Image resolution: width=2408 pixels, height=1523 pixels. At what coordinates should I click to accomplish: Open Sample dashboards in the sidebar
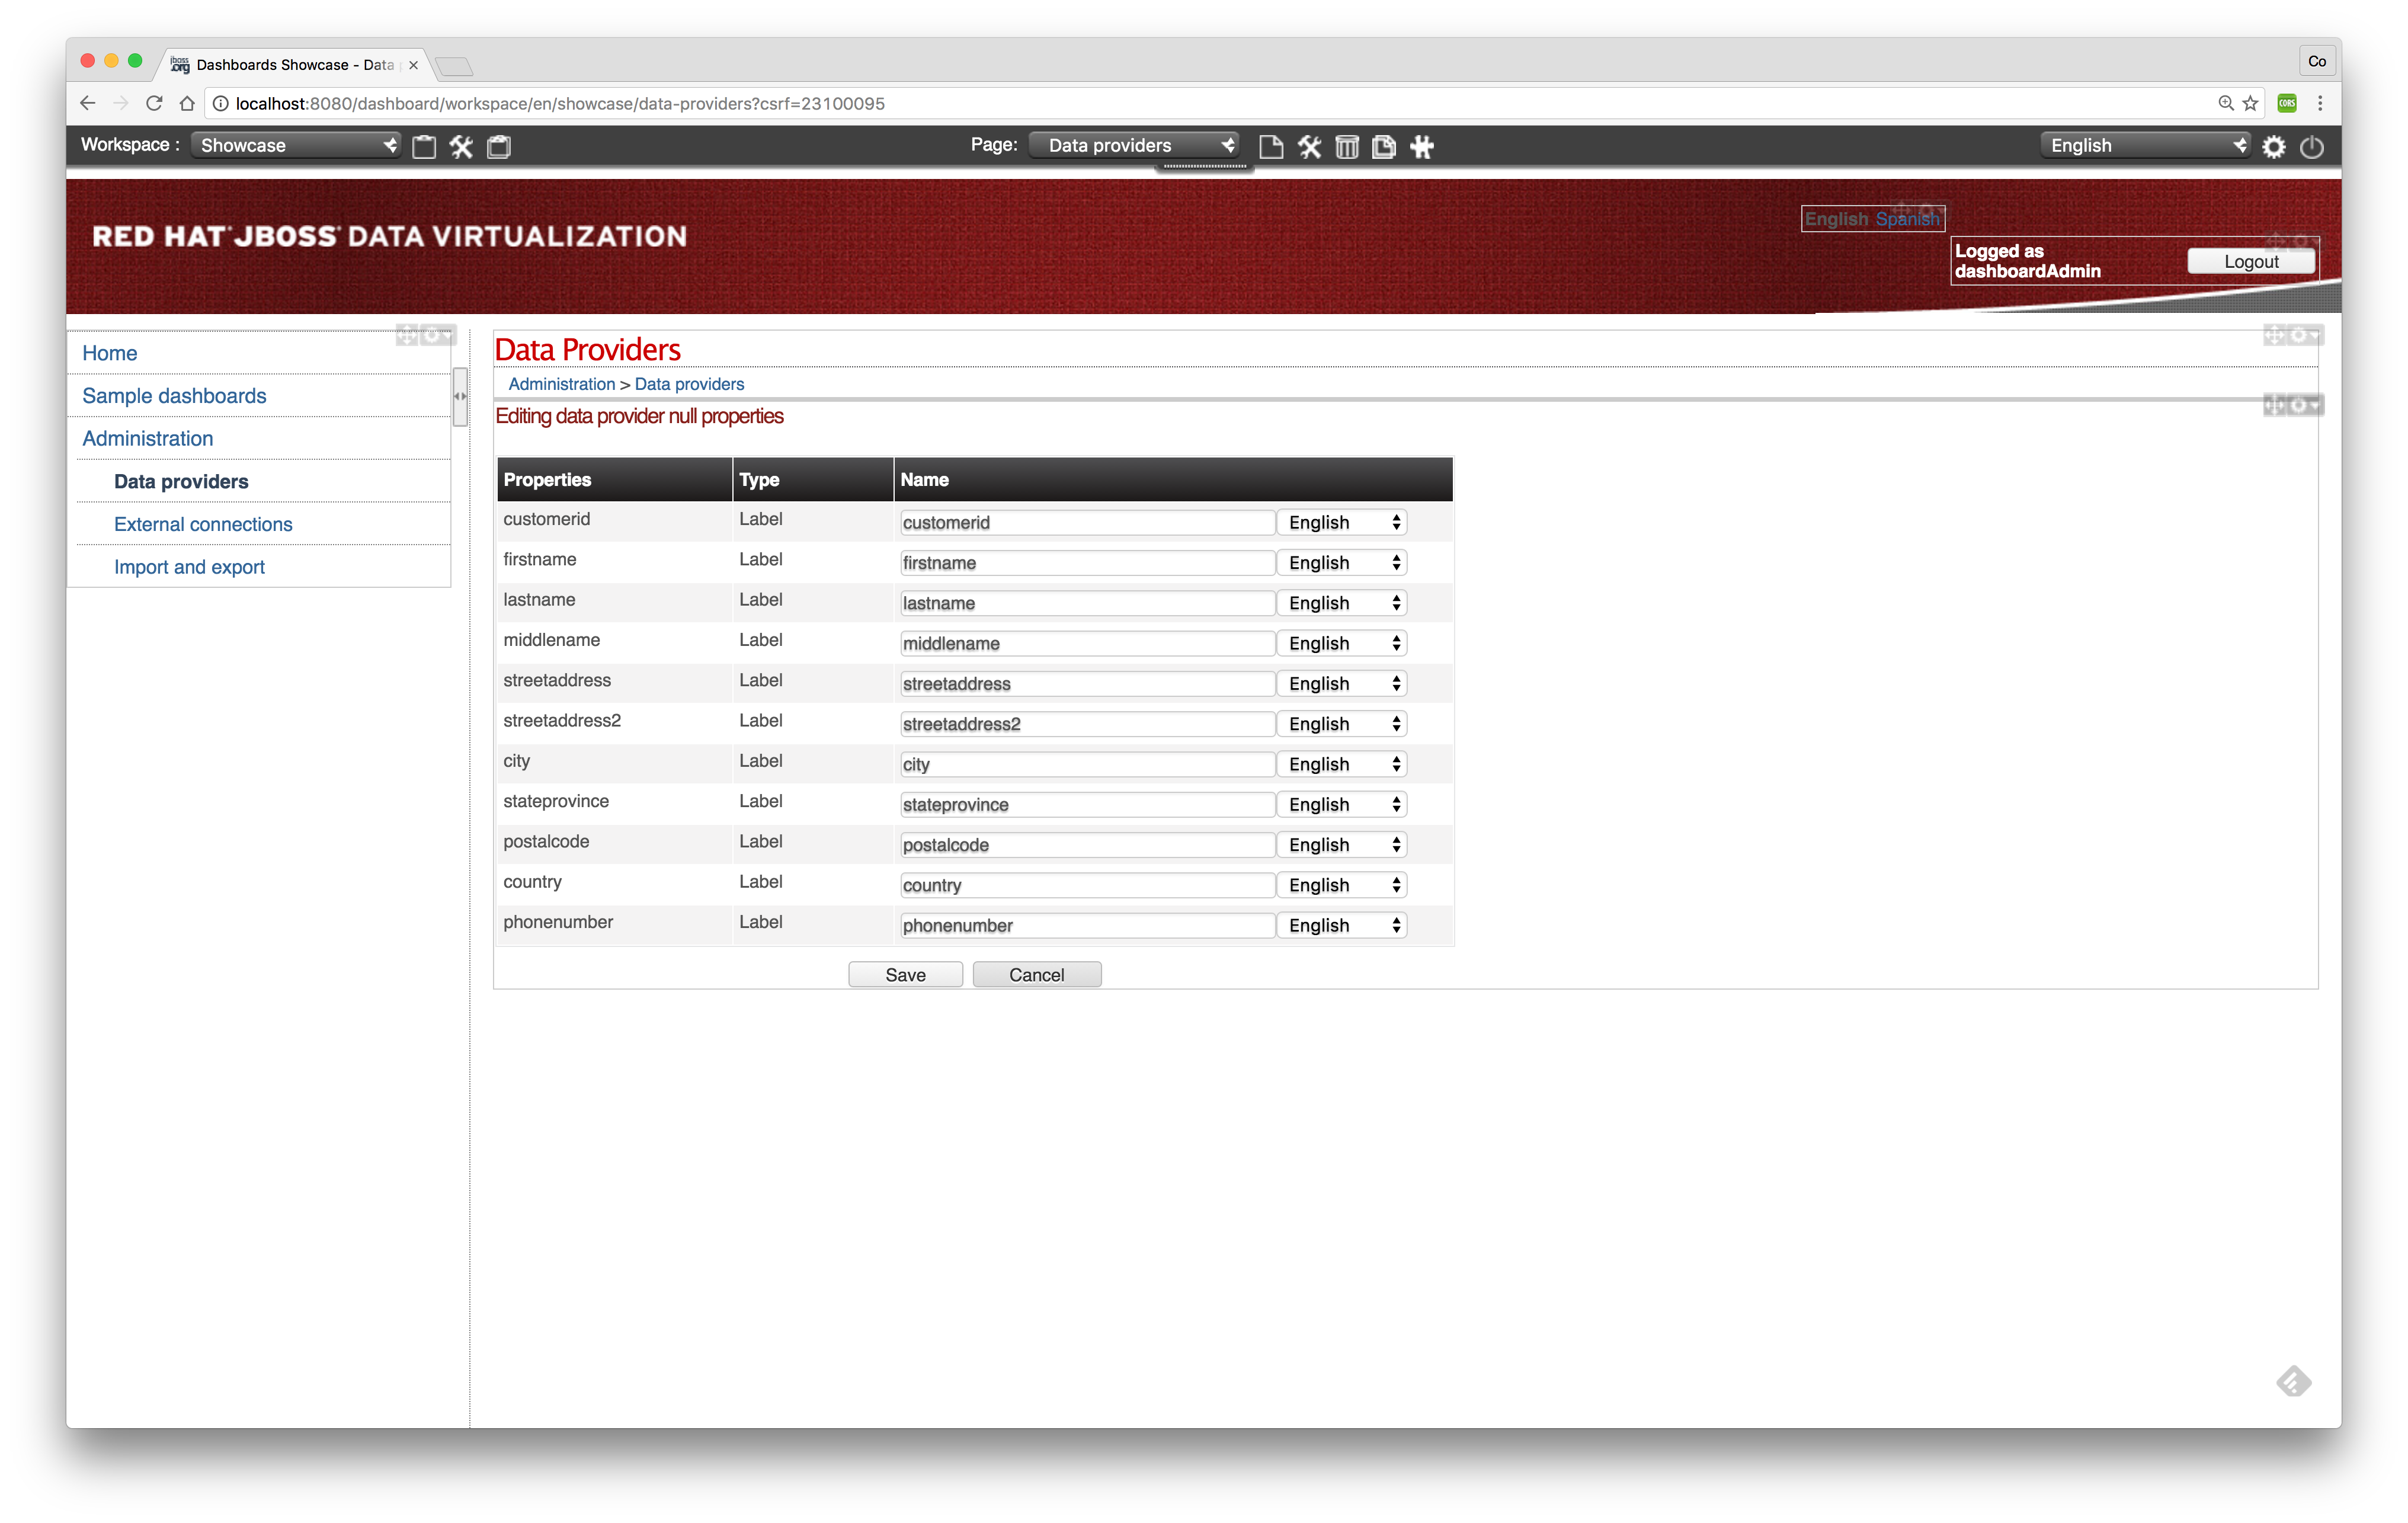173,395
